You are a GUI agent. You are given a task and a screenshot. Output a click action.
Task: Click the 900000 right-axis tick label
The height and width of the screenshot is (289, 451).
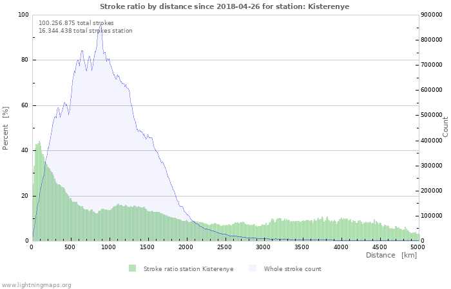click(432, 15)
